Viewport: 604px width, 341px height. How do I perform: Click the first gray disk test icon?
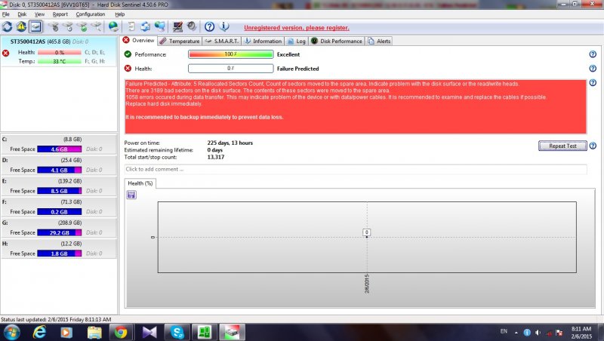coord(54,27)
